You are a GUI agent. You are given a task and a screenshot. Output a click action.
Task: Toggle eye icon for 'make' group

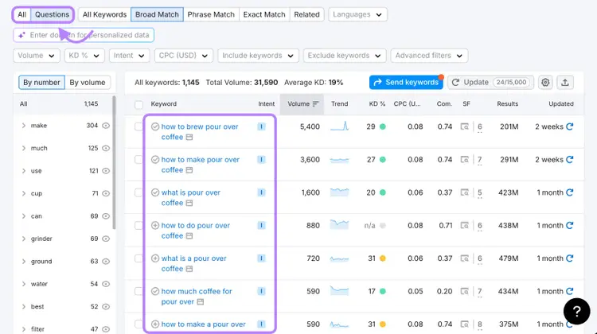(x=106, y=126)
